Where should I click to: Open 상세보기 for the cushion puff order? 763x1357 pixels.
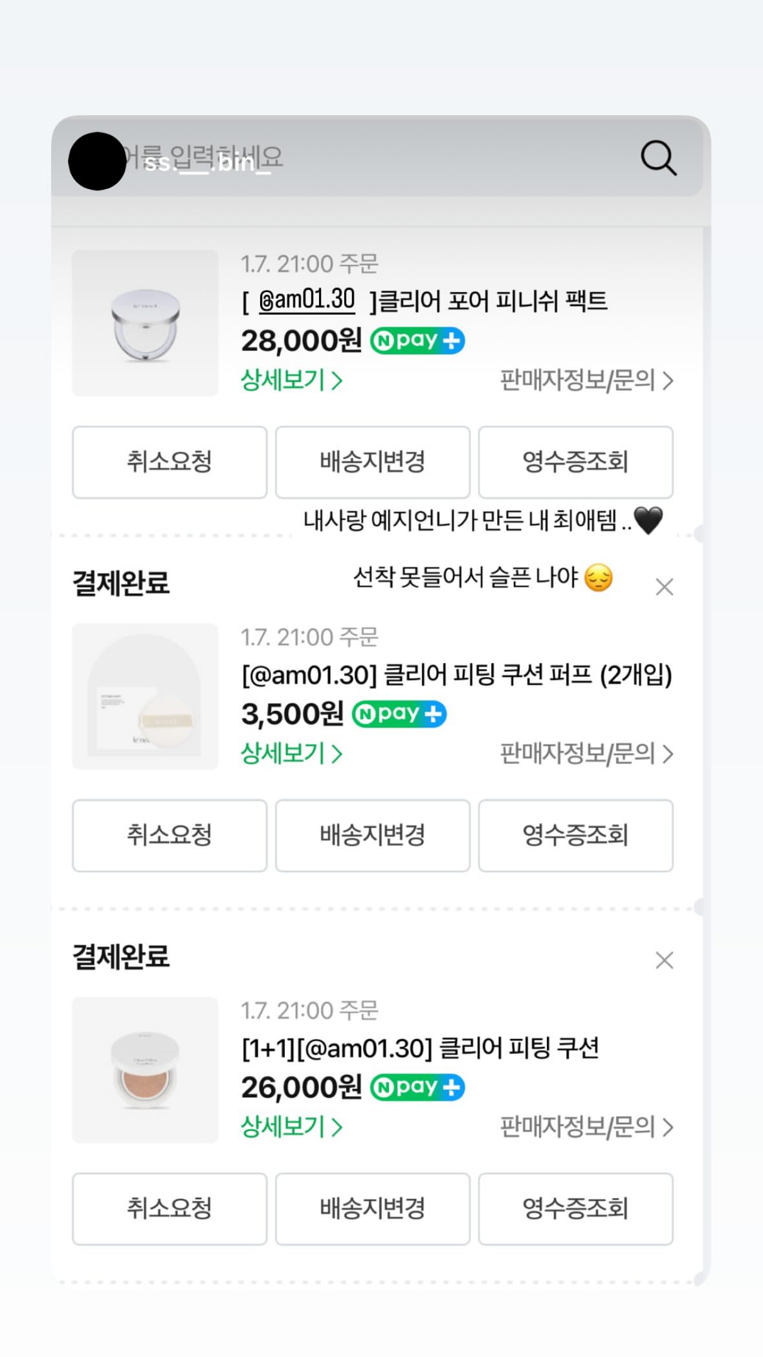click(x=291, y=754)
